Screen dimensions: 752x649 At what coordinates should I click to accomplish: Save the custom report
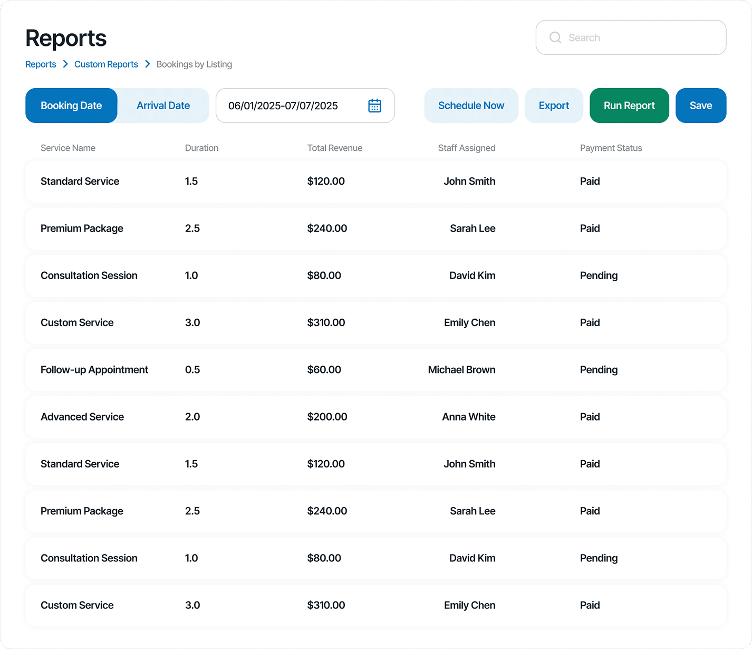coord(701,106)
